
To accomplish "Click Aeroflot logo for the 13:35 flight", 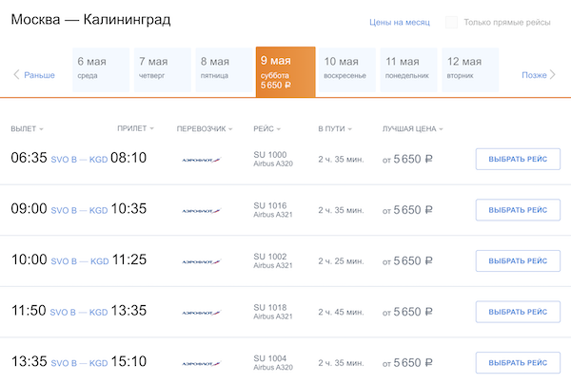I will [x=201, y=362].
